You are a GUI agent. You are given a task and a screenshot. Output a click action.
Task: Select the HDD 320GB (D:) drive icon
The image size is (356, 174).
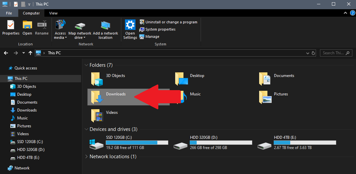[x=180, y=146]
